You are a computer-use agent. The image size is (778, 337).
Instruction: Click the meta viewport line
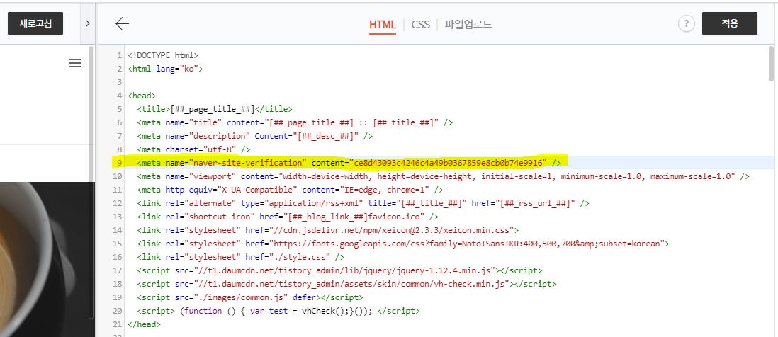pyautogui.click(x=444, y=176)
